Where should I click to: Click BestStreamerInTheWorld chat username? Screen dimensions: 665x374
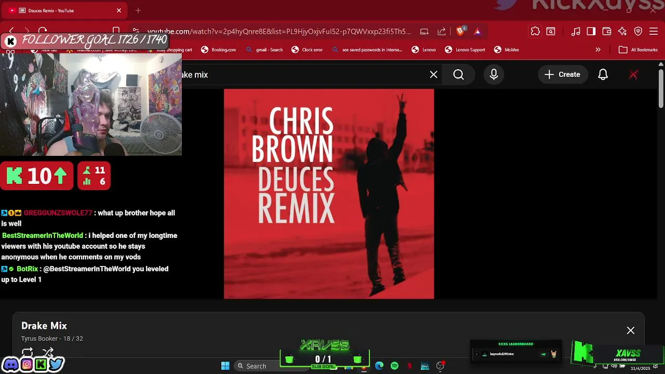(x=43, y=236)
